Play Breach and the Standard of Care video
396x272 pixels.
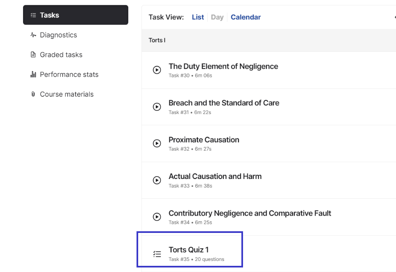157,107
